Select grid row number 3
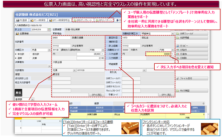This screenshot has height=137, width=222. click(18, 128)
